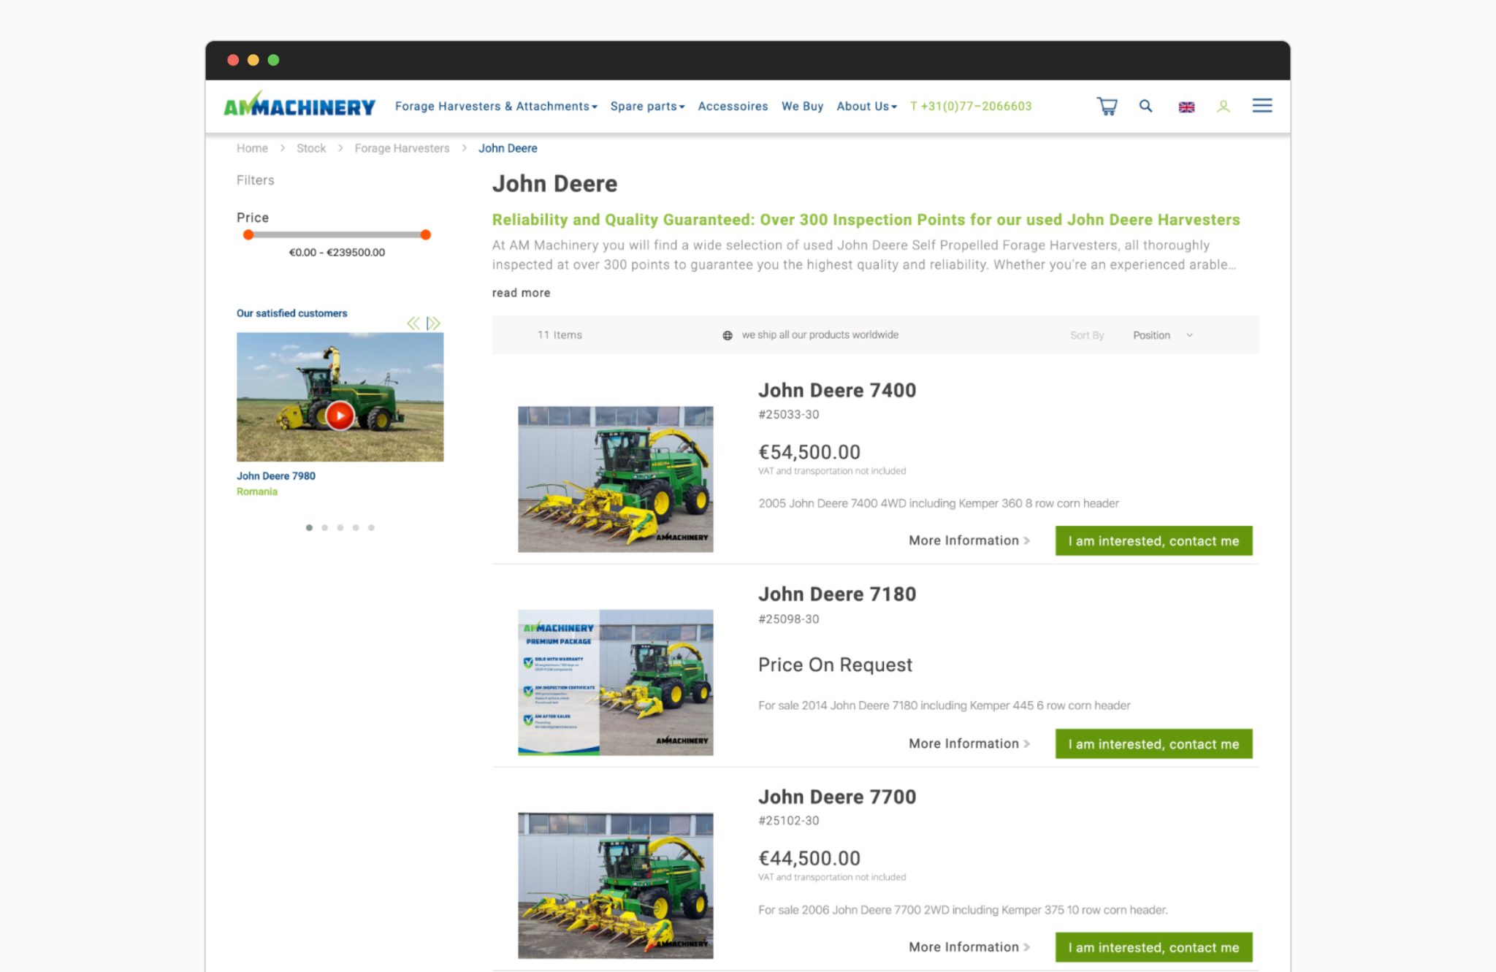Click the #25098-30 reference number
Viewport: 1496px width, 972px height.
point(789,619)
